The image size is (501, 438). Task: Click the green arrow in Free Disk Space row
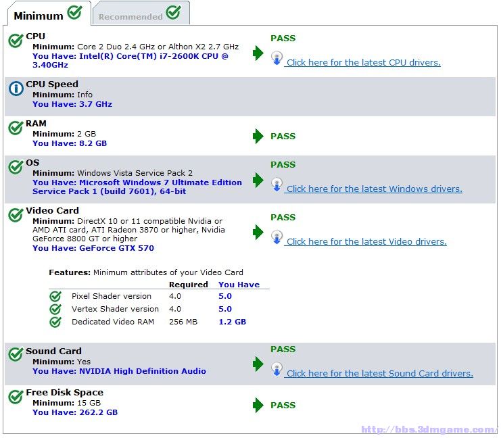point(258,405)
